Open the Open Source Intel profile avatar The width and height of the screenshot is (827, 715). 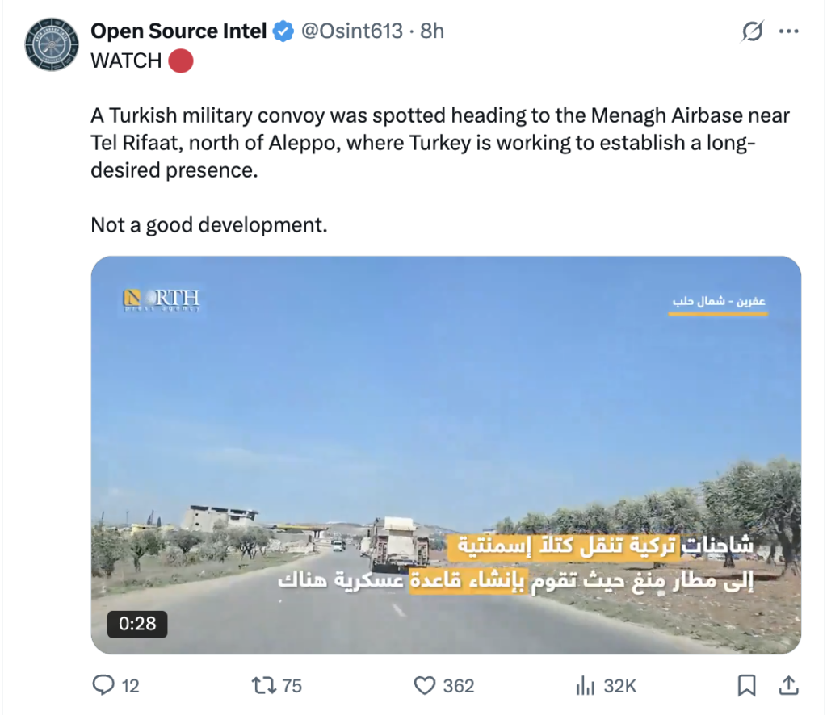52,44
